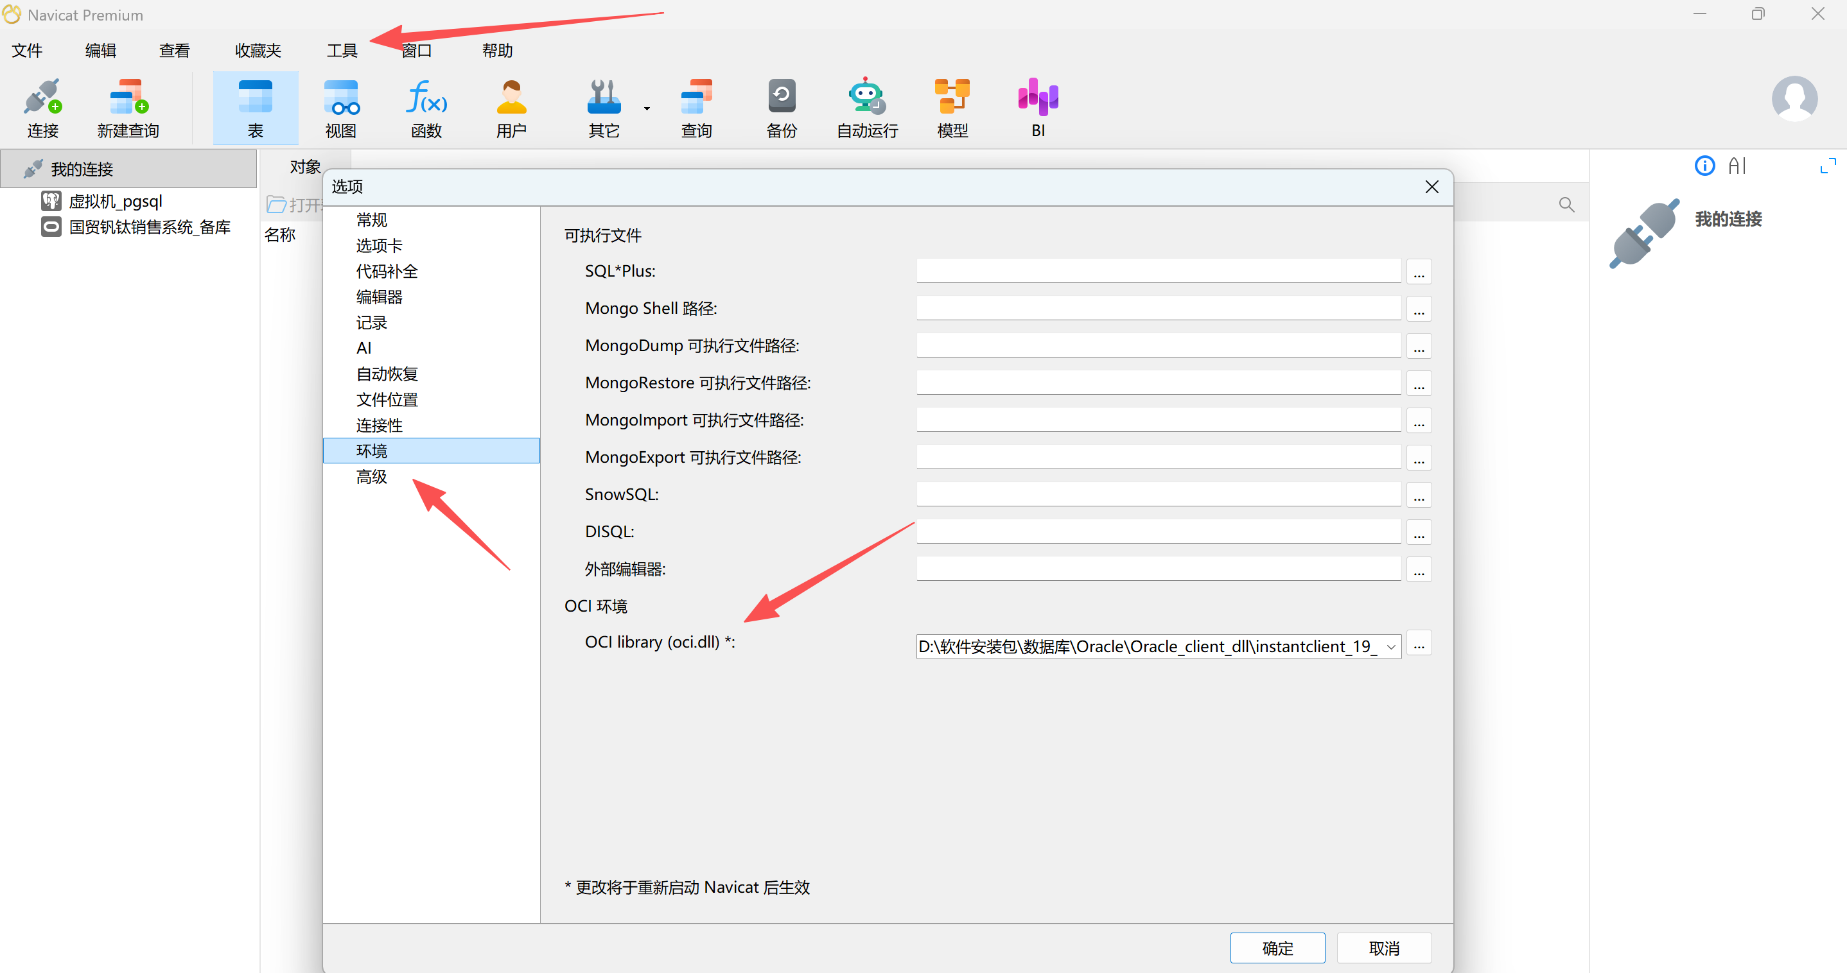1847x973 pixels.
Task: Open the 文件 menu
Action: (x=27, y=50)
